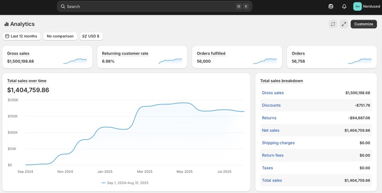Screen dimensions: 382x193
Task: Click the $100K y-axis label
Action: pos(13,132)
